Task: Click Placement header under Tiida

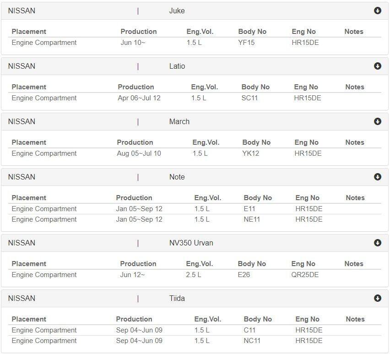Action: (29, 319)
